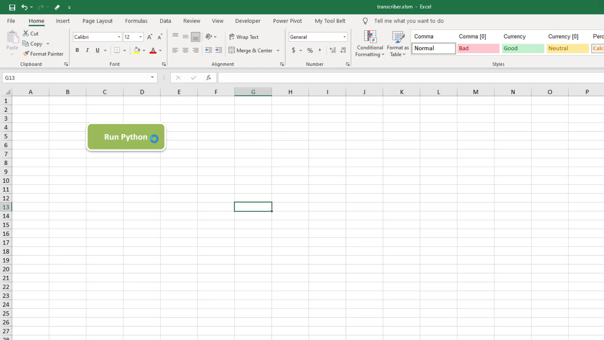The image size is (604, 340).
Task: Click Tell me what you want to do
Action: [x=409, y=21]
